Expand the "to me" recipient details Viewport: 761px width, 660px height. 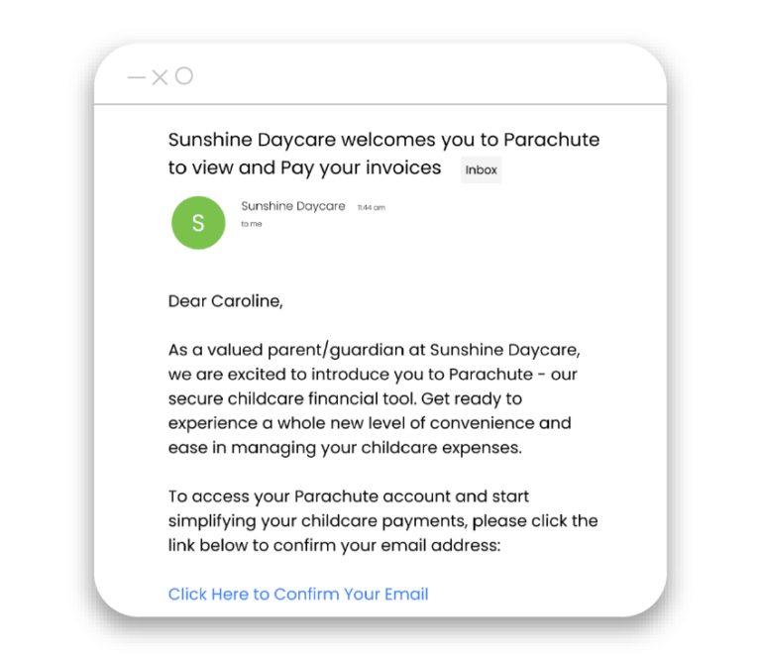pos(251,224)
